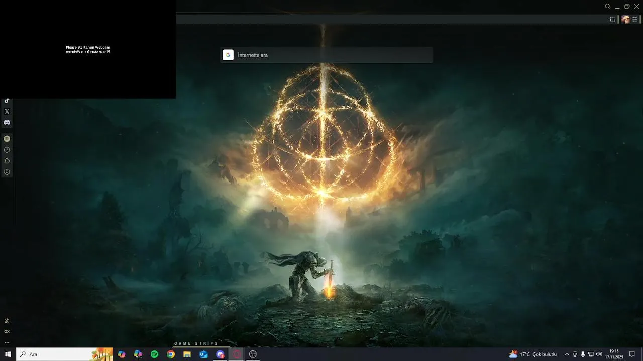
Task: Open the GAME STRIPS label
Action: coord(196,344)
